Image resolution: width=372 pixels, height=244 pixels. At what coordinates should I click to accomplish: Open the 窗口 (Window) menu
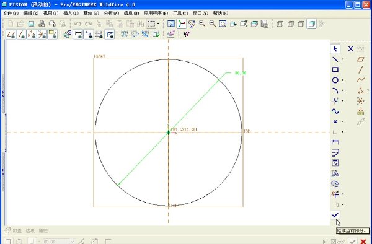(x=200, y=13)
